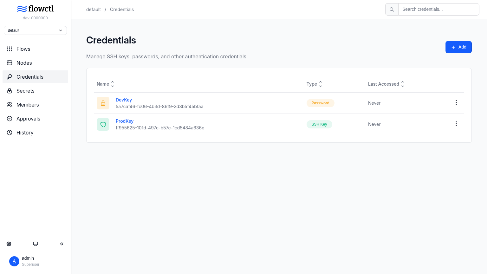The image size is (487, 274).
Task: Open the settings gear icon in sidebar
Action: click(9, 244)
